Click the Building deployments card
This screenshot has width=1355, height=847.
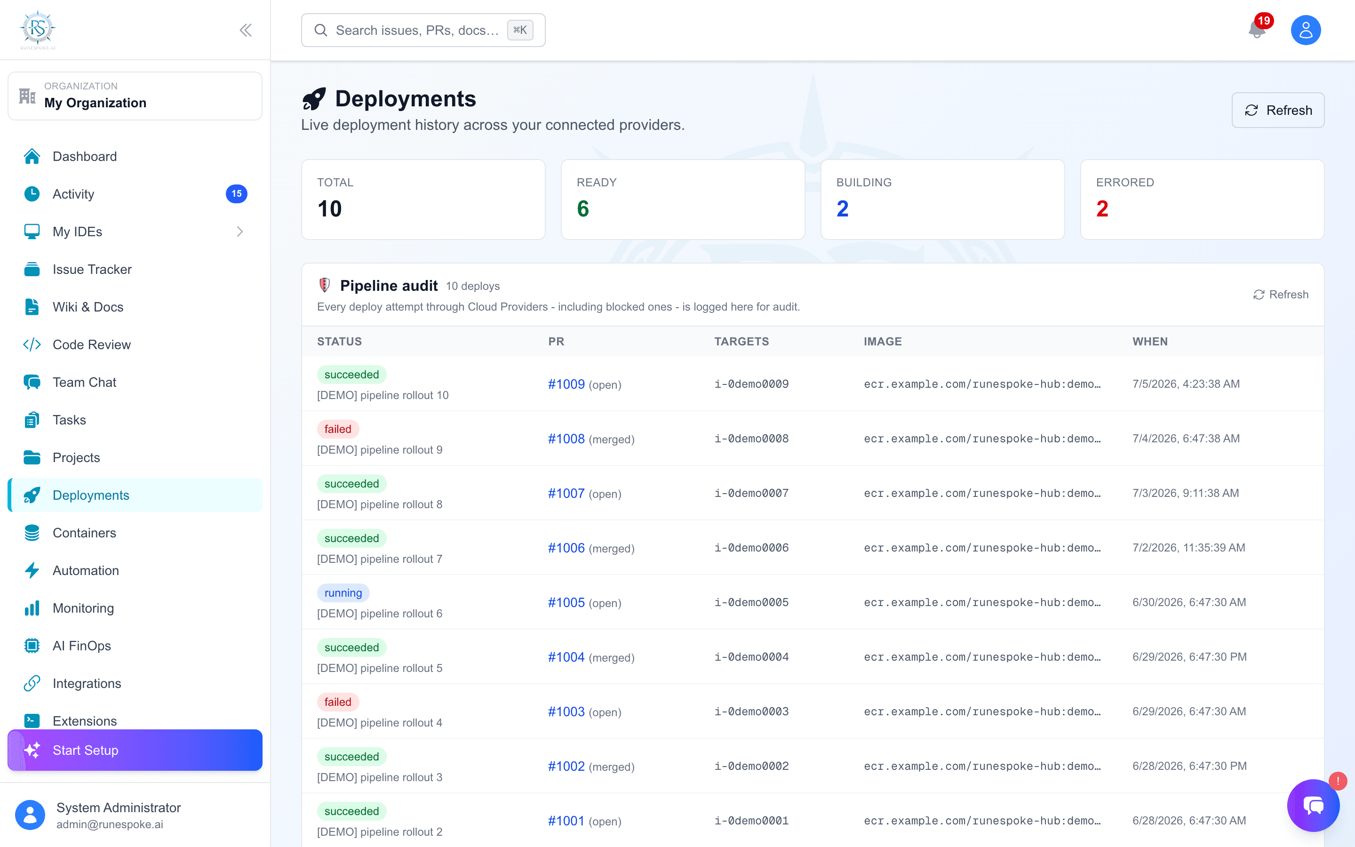tap(942, 200)
